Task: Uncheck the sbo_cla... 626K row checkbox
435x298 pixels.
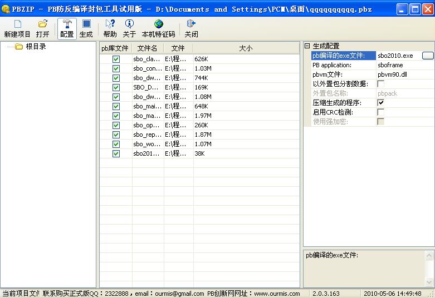Action: [116, 59]
